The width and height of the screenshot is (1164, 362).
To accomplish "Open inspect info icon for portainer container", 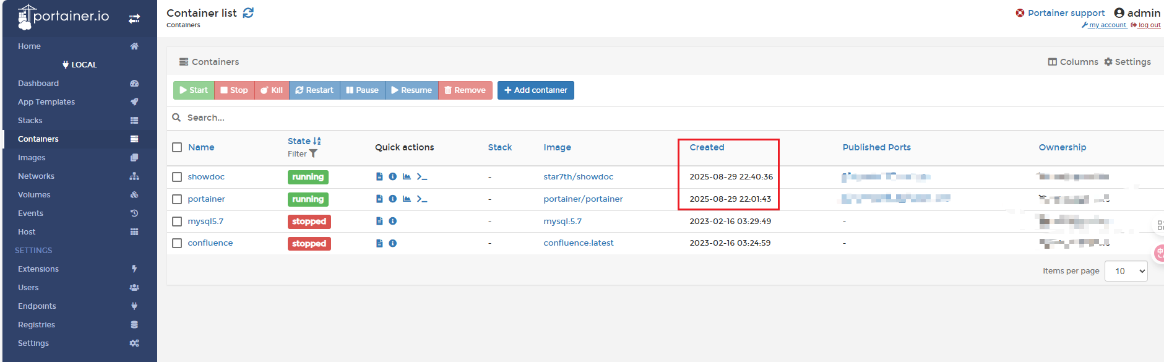I will pos(392,199).
